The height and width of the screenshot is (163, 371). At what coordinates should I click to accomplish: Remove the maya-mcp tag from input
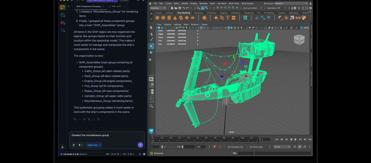point(100,145)
